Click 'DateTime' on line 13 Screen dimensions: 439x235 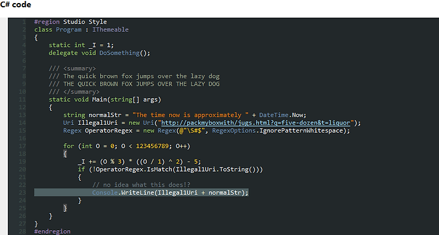274,115
